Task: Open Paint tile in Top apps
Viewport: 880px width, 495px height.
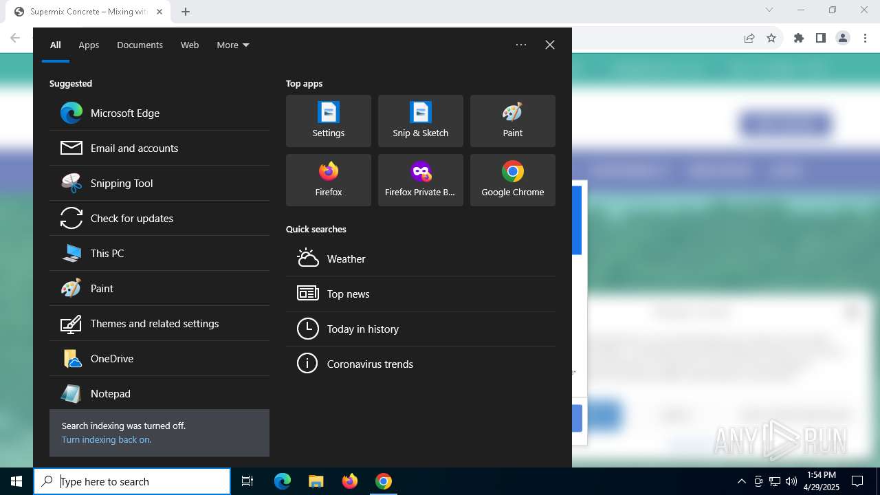Action: pos(513,121)
